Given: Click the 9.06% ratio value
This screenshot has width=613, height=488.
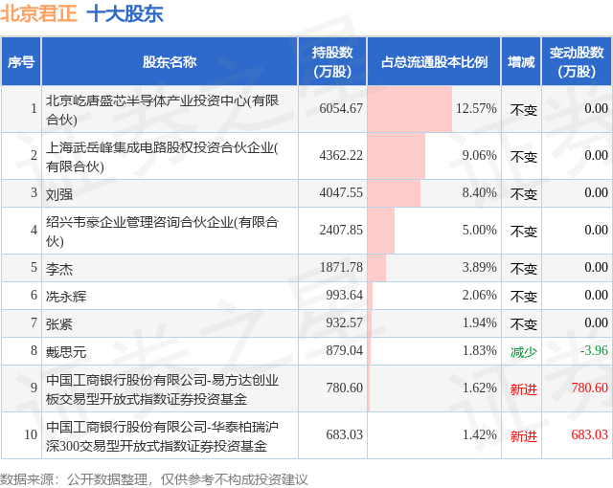Looking at the screenshot, I should pyautogui.click(x=479, y=155).
